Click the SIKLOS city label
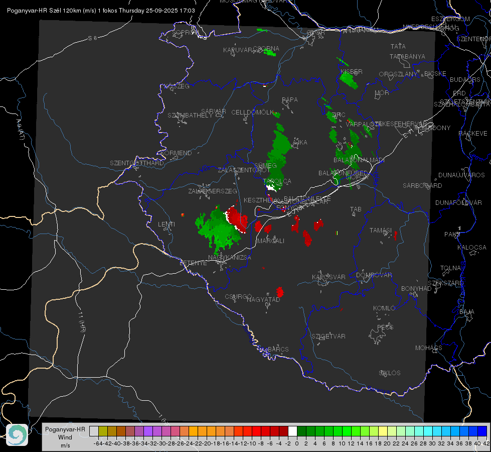 390,373
